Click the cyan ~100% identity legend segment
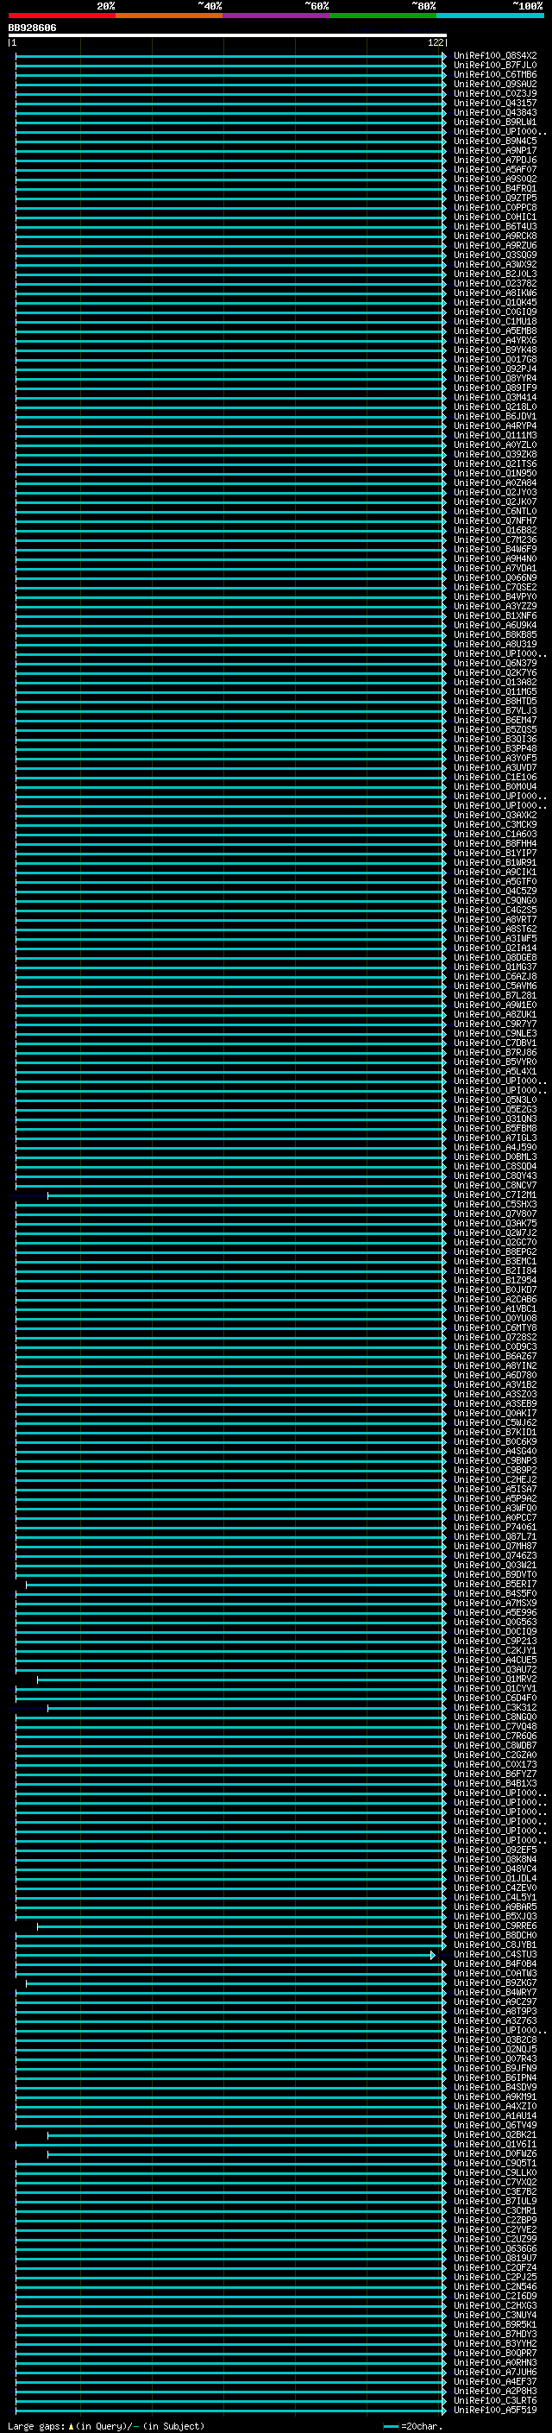The height and width of the screenshot is (2433, 552). 490,16
